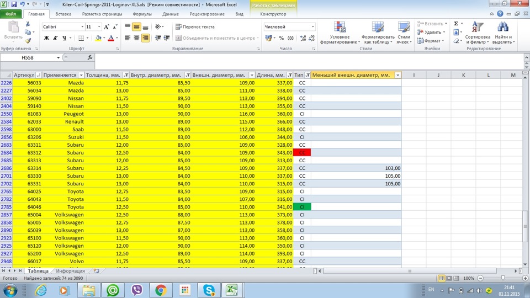Open Форматировать как таблицу gallery
The width and height of the screenshot is (530, 298).
378,33
